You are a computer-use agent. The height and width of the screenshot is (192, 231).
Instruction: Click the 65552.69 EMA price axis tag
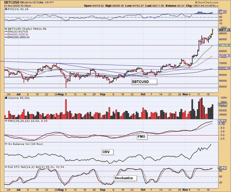click(x=225, y=68)
